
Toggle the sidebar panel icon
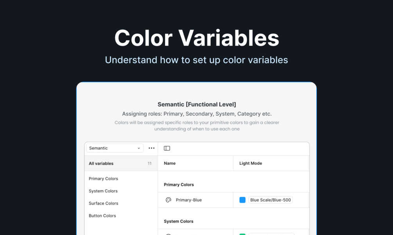[167, 148]
